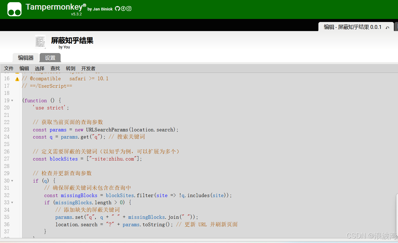Click the warning icon on line 16
This screenshot has width=398, height=243.
point(17,79)
